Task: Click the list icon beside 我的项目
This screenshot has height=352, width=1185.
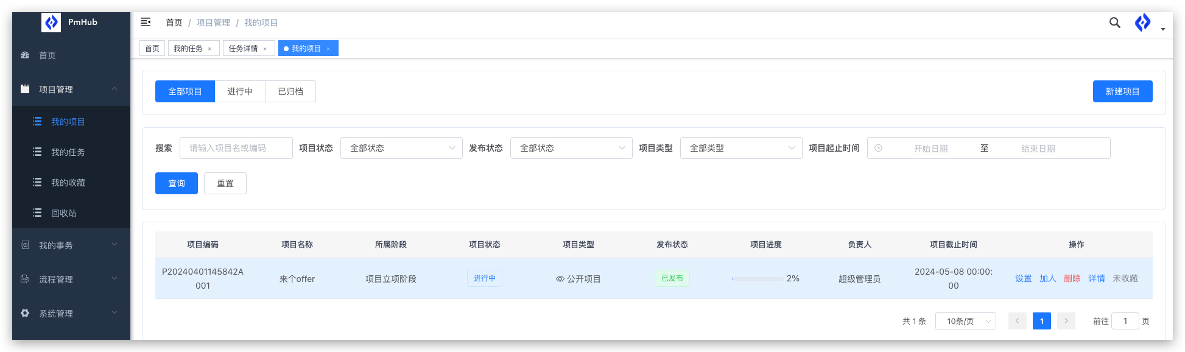Action: (37, 121)
